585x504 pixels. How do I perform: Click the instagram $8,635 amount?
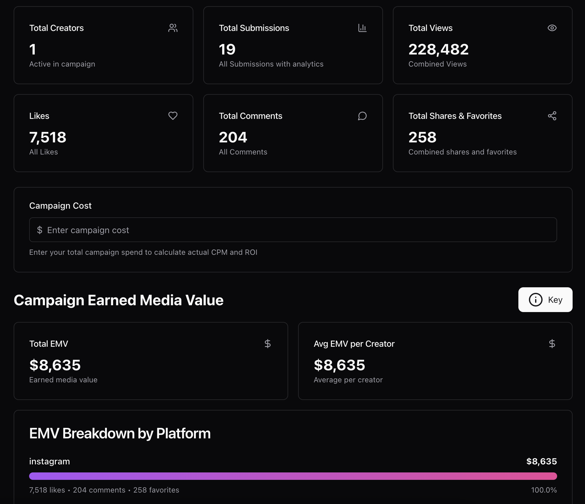coord(541,461)
